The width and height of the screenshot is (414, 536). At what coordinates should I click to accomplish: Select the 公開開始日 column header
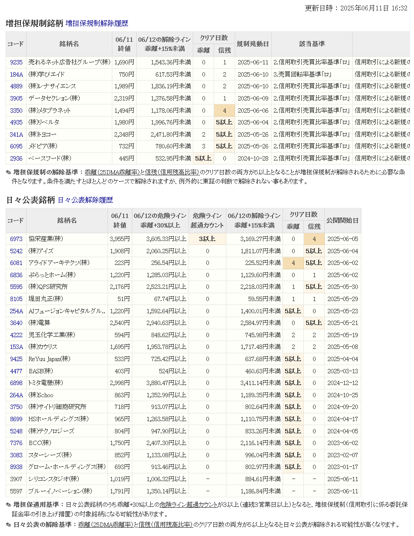(343, 221)
